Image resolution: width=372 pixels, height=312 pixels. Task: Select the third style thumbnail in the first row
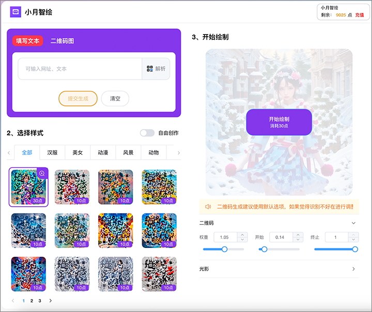(116, 187)
